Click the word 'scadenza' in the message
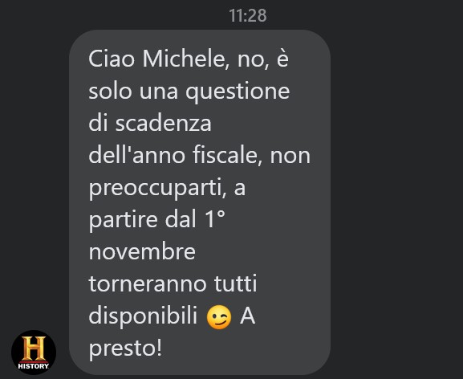 [x=163, y=123]
